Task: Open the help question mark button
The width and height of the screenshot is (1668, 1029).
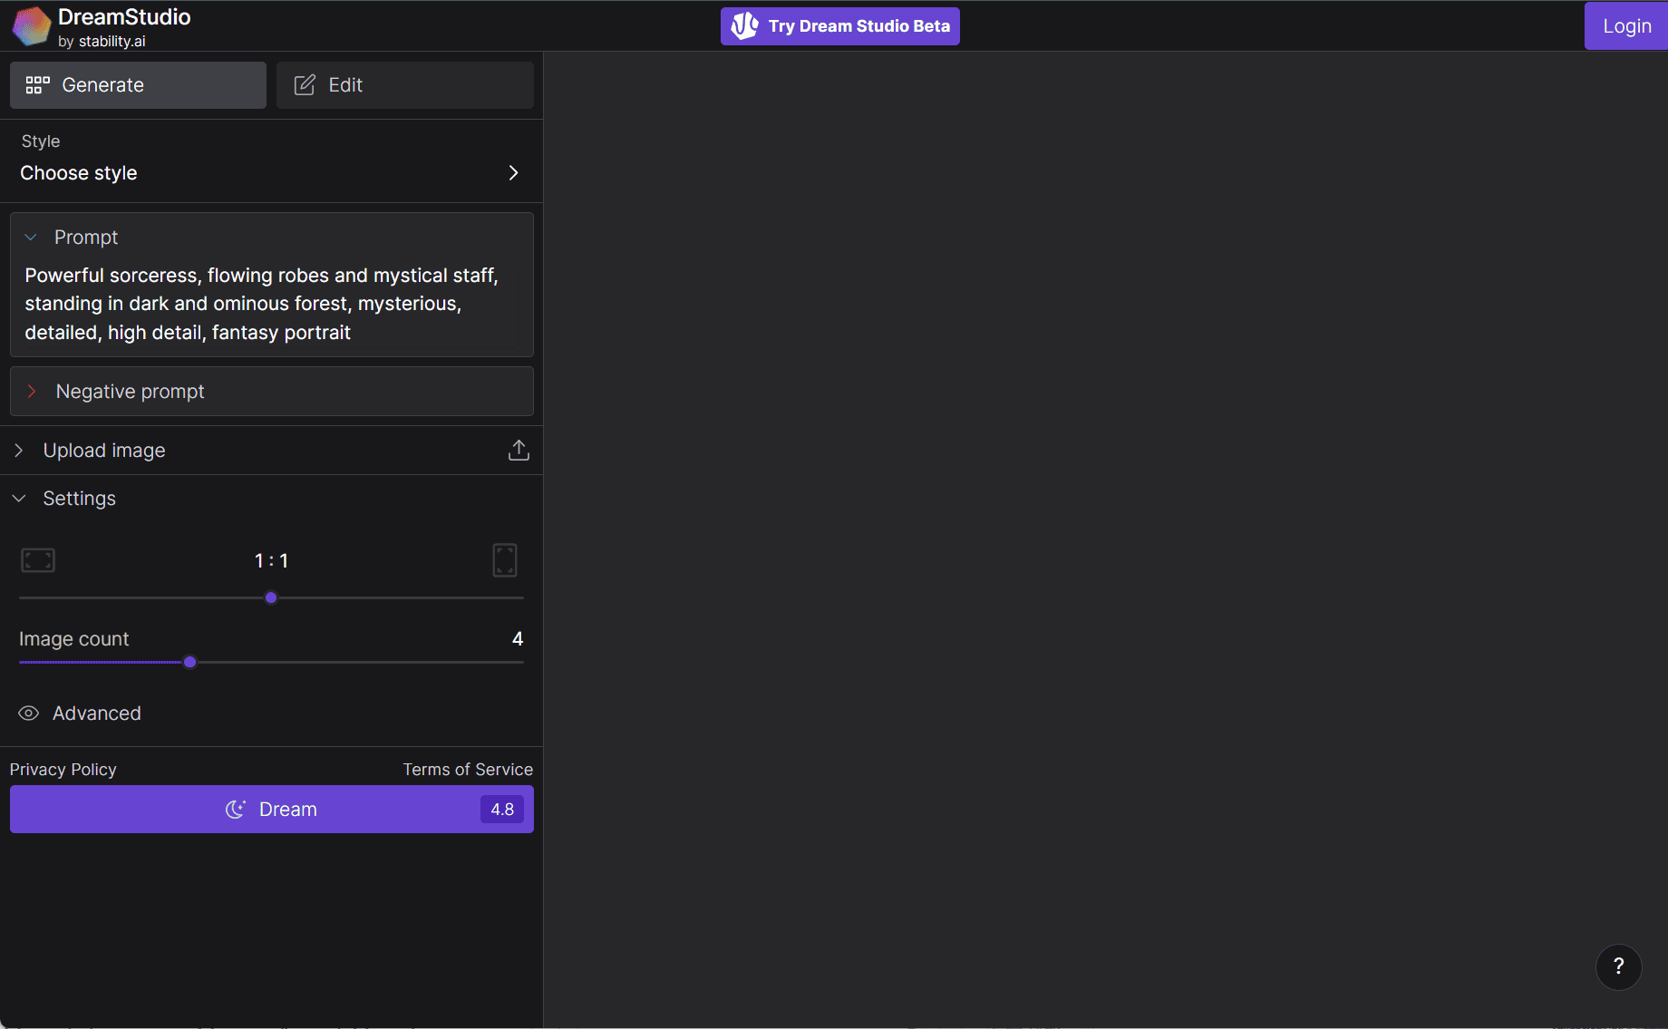Action: point(1618,966)
